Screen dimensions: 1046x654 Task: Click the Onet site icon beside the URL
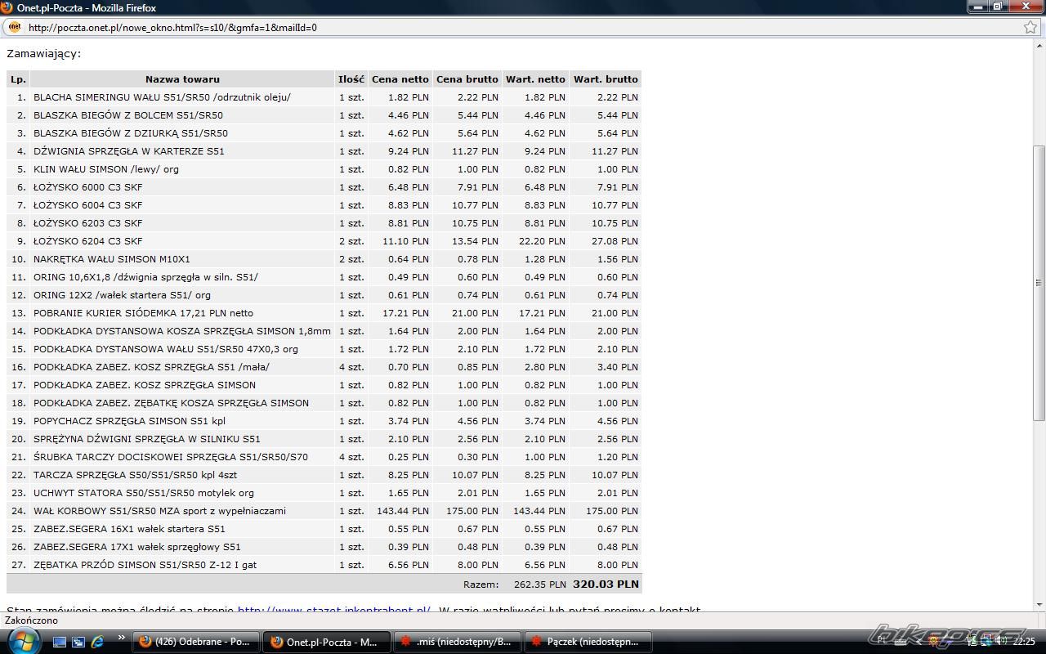pos(14,27)
